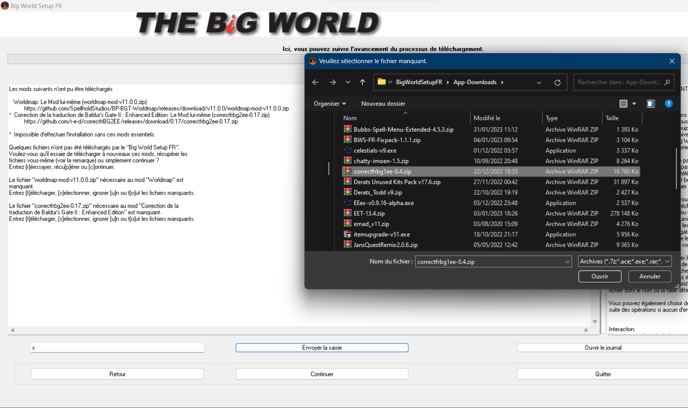Open recent locations chevron in file dialog
Image resolution: width=688 pixels, height=408 pixels.
(348, 82)
